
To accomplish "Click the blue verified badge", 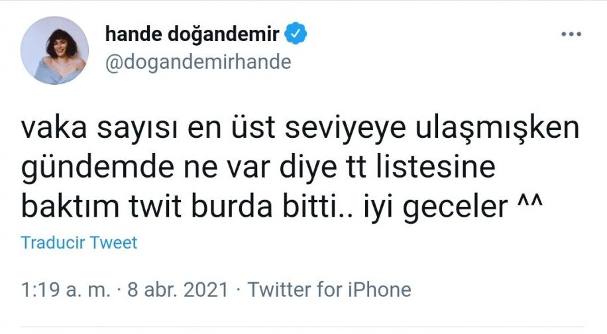I will coord(295,34).
